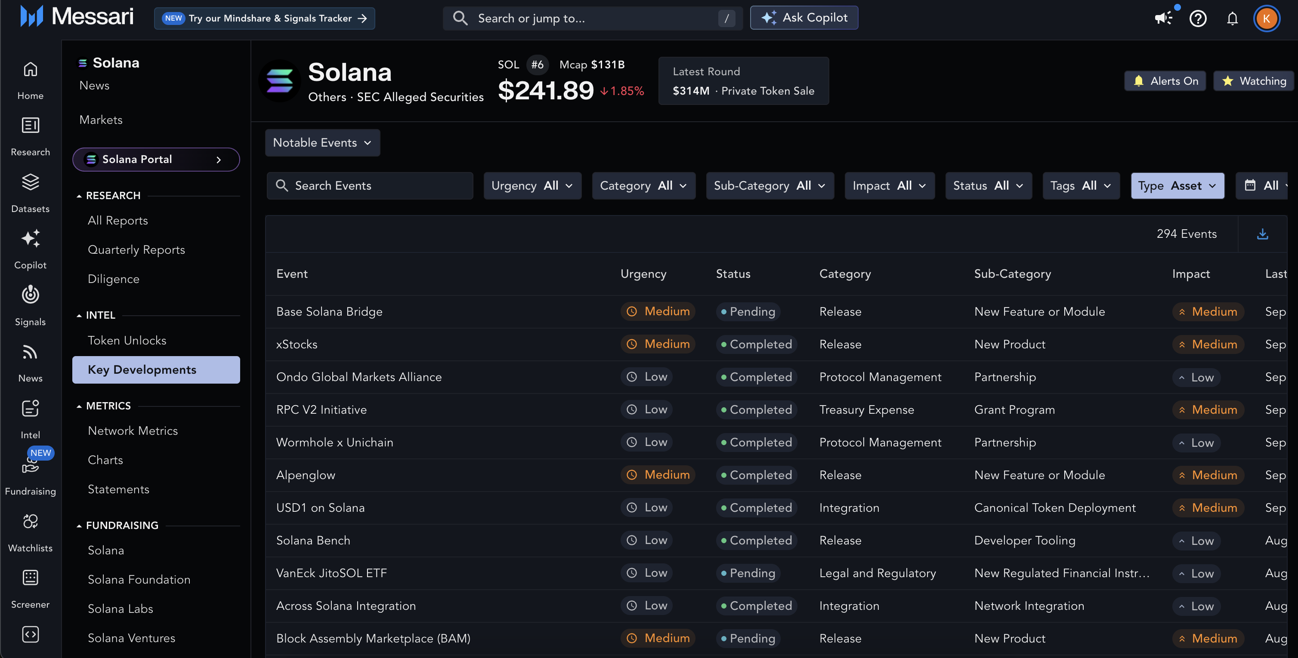Open the Category filter dropdown
Viewport: 1298px width, 658px height.
point(643,185)
